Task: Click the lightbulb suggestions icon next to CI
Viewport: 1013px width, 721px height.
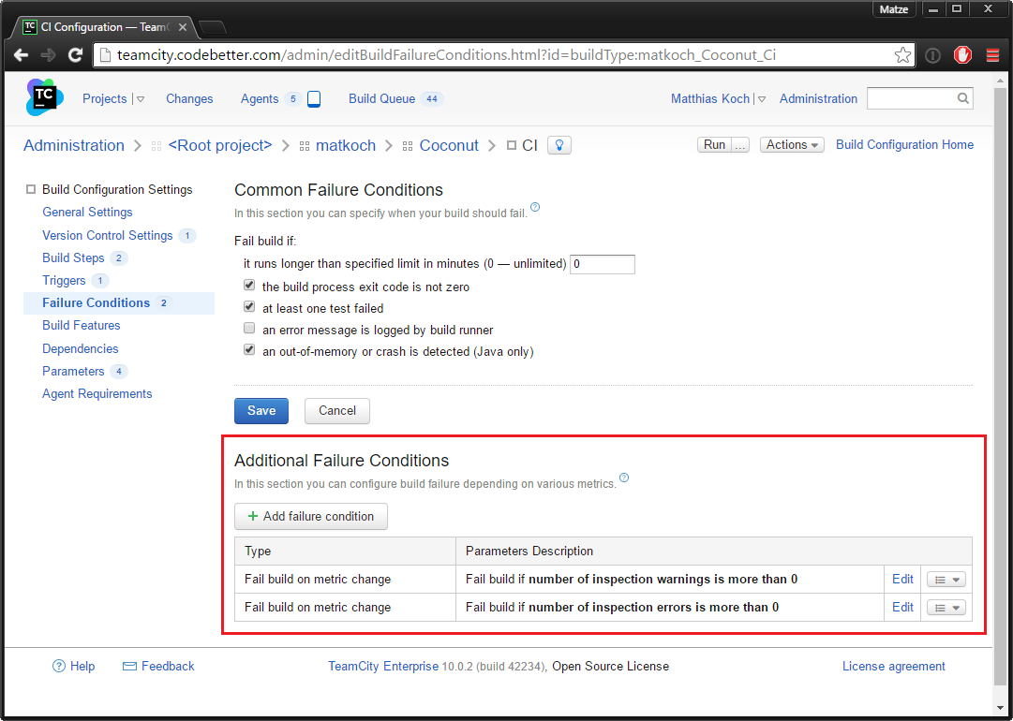Action: tap(559, 145)
